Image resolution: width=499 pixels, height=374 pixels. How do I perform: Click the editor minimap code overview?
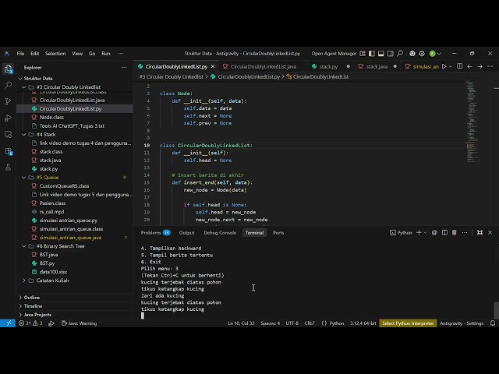(x=472, y=122)
